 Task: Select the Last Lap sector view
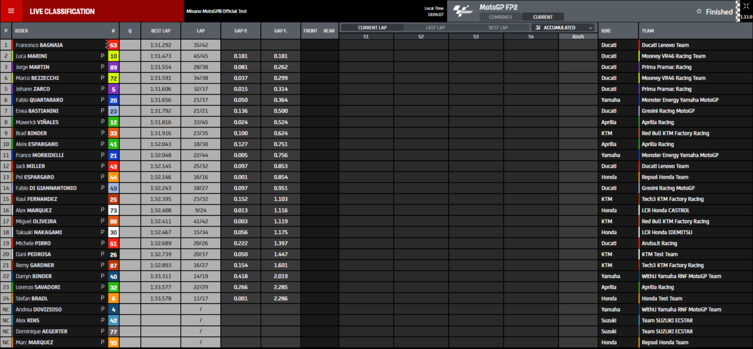[435, 28]
